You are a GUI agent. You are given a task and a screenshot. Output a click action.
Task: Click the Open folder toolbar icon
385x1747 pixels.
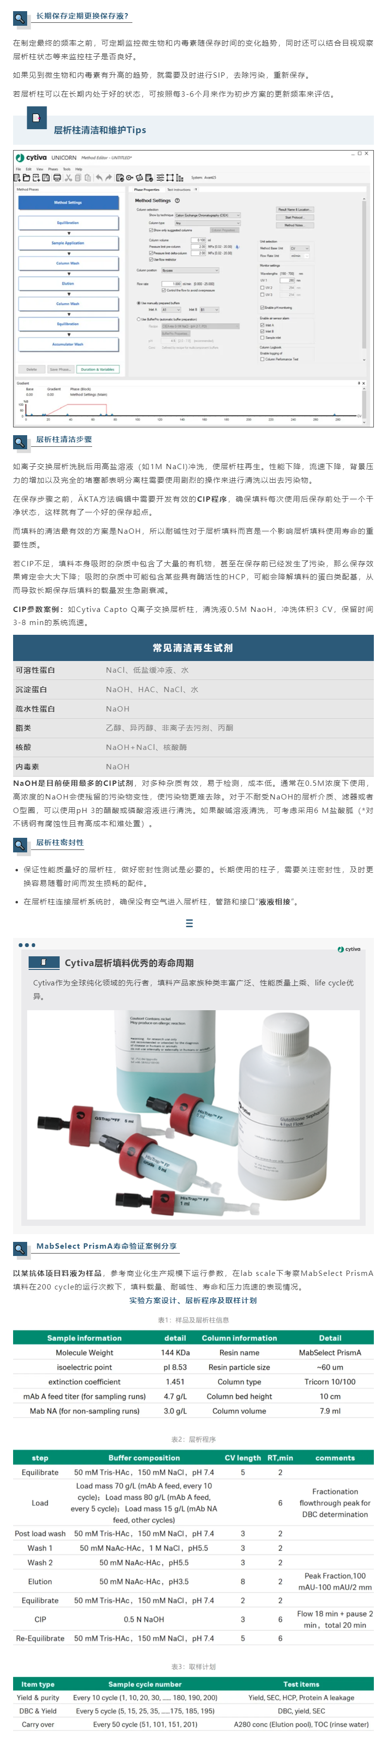[27, 178]
